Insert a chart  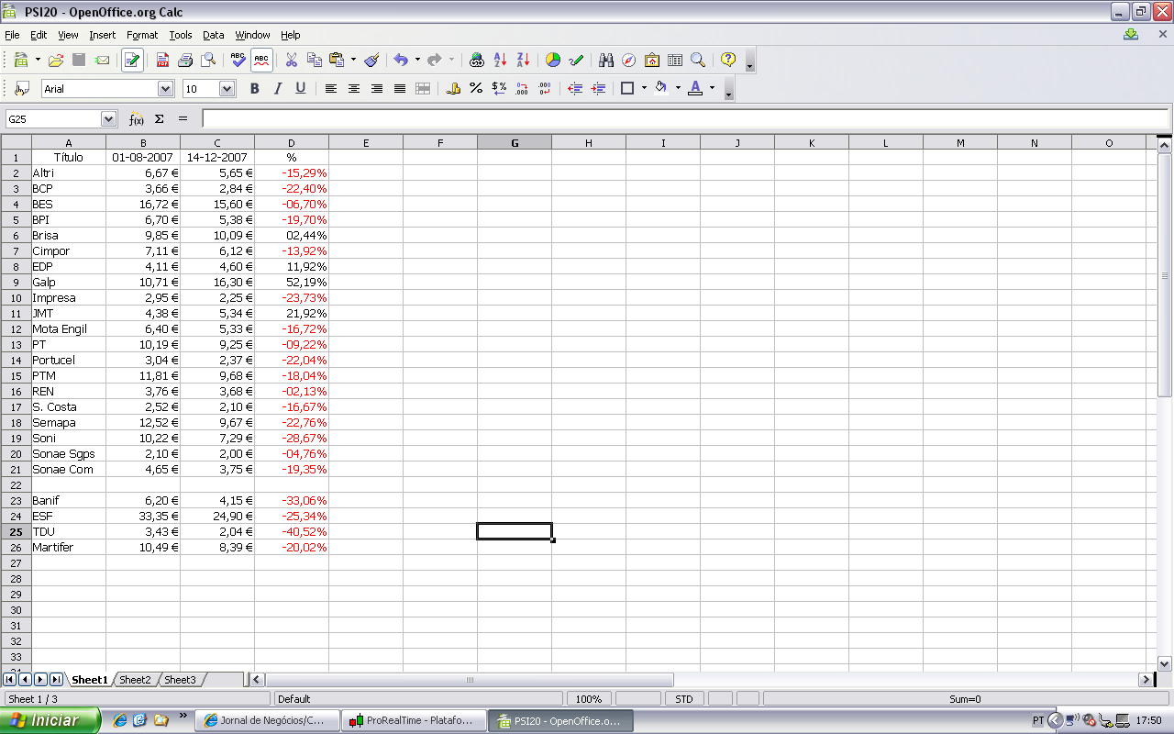click(553, 61)
